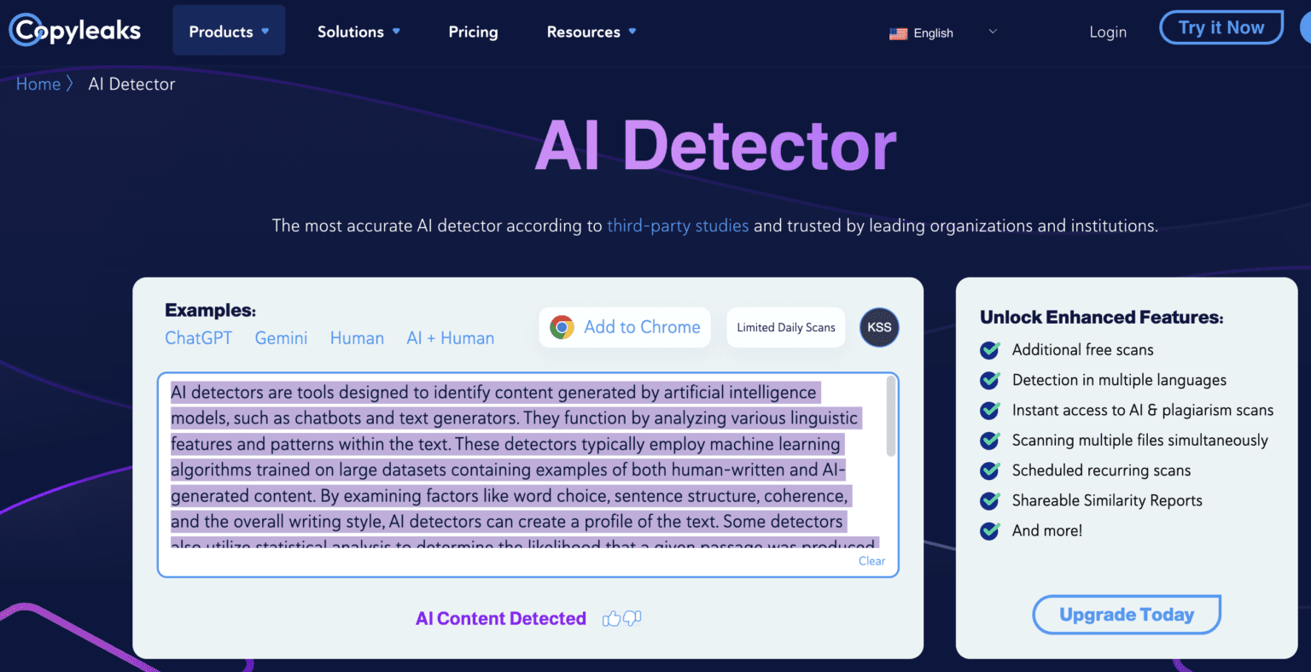Click the AI Detector main heading
Viewport: 1311px width, 672px height.
716,145
